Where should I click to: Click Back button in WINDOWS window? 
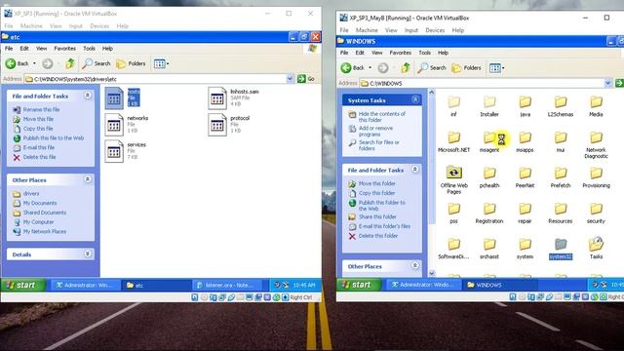(x=353, y=68)
